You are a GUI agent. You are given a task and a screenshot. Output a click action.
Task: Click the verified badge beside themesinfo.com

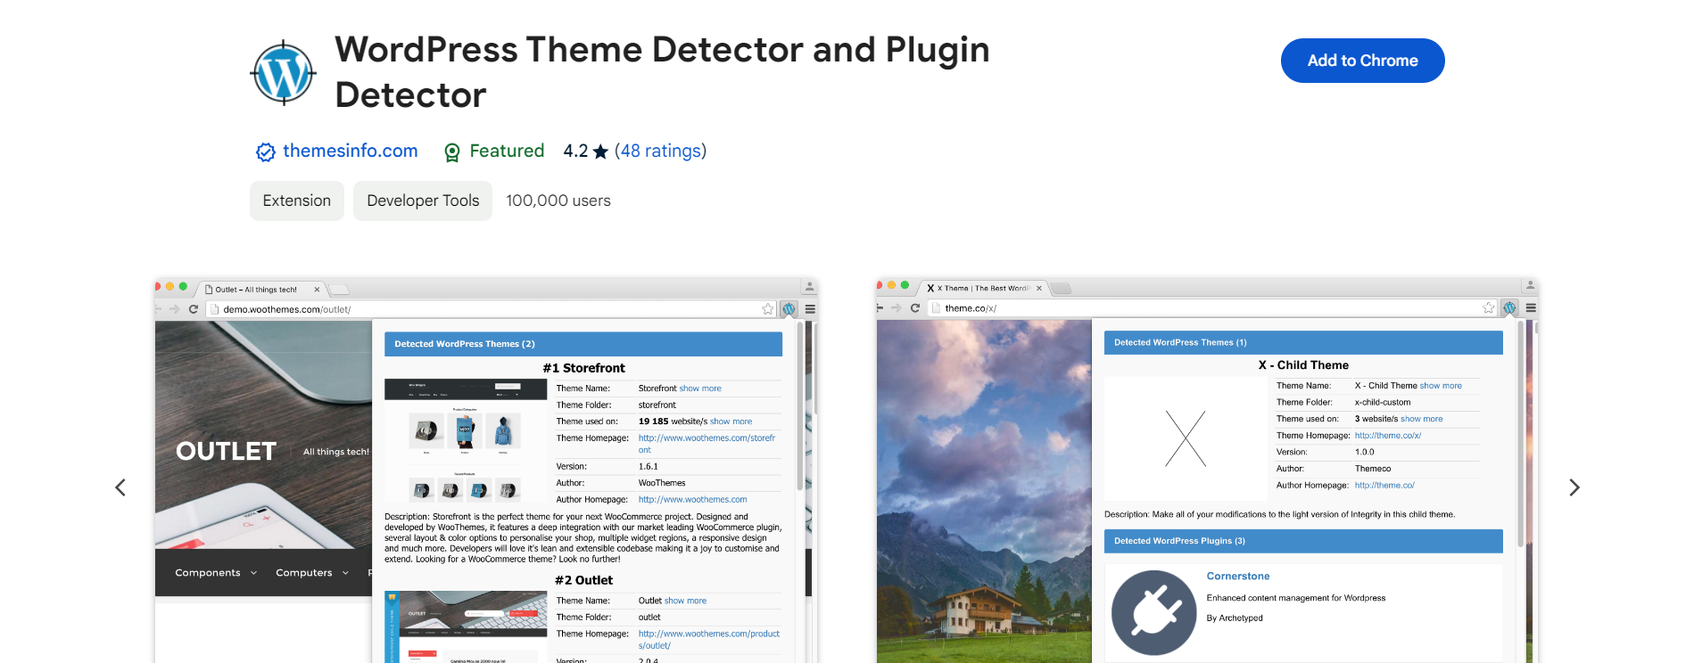(x=265, y=152)
